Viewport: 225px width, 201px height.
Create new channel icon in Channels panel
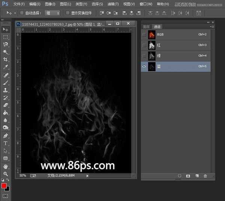(196, 176)
